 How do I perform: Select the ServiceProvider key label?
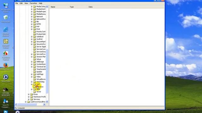[41, 54]
